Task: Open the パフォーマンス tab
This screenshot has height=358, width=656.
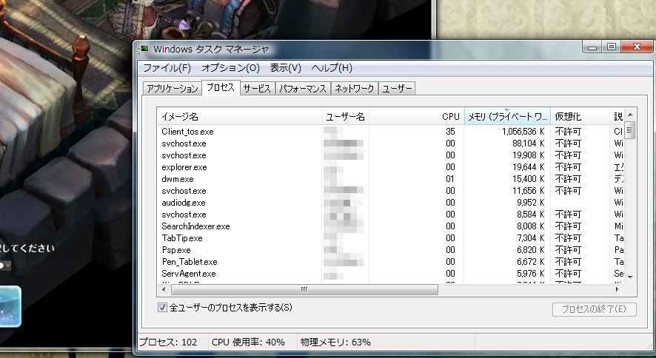Action: [303, 89]
